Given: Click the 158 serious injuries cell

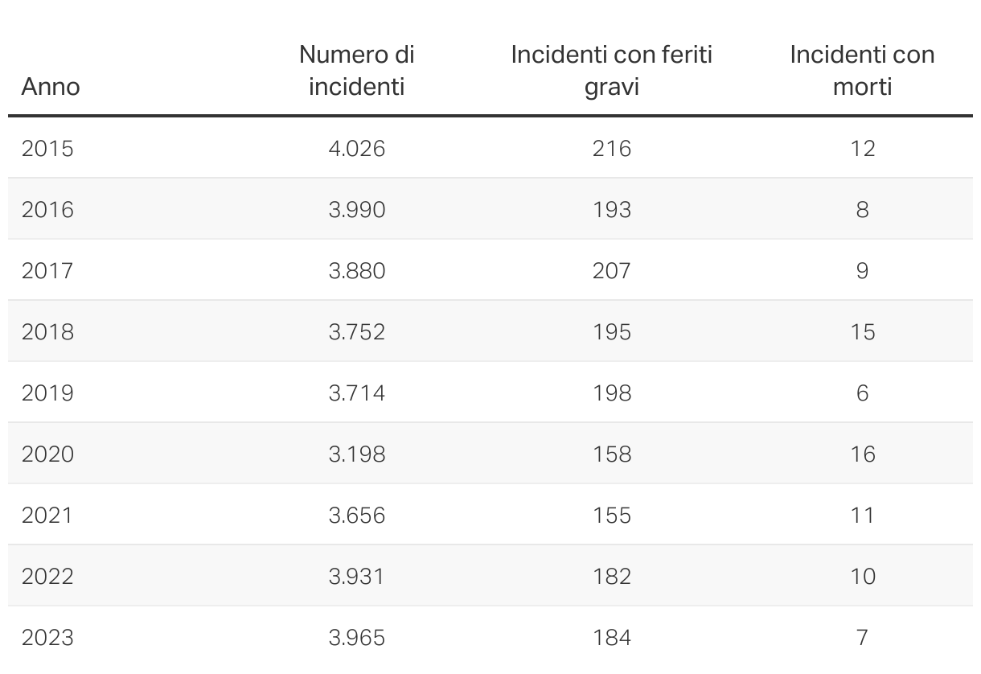Looking at the screenshot, I should tap(611, 454).
